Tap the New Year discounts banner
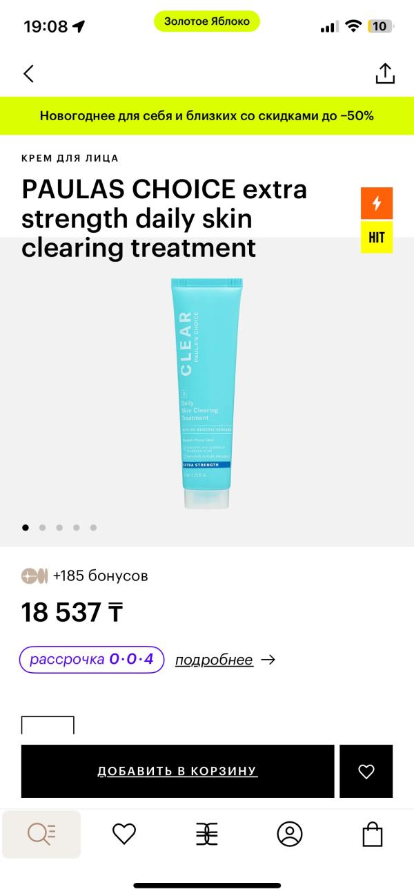Screen dimensions: 414x896 207,115
